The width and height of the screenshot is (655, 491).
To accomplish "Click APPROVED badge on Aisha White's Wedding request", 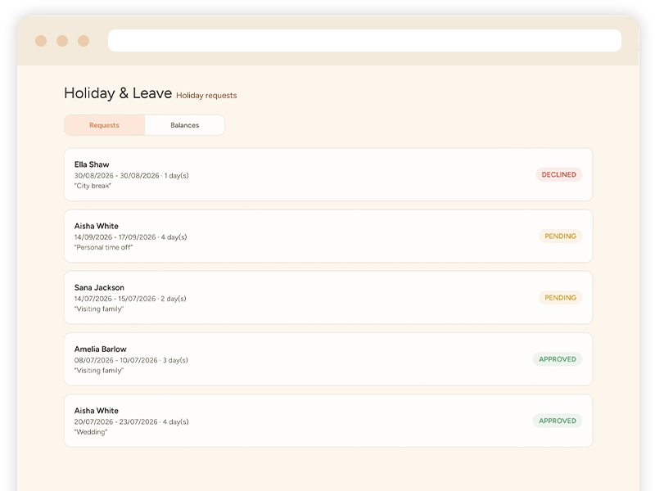I will click(558, 421).
